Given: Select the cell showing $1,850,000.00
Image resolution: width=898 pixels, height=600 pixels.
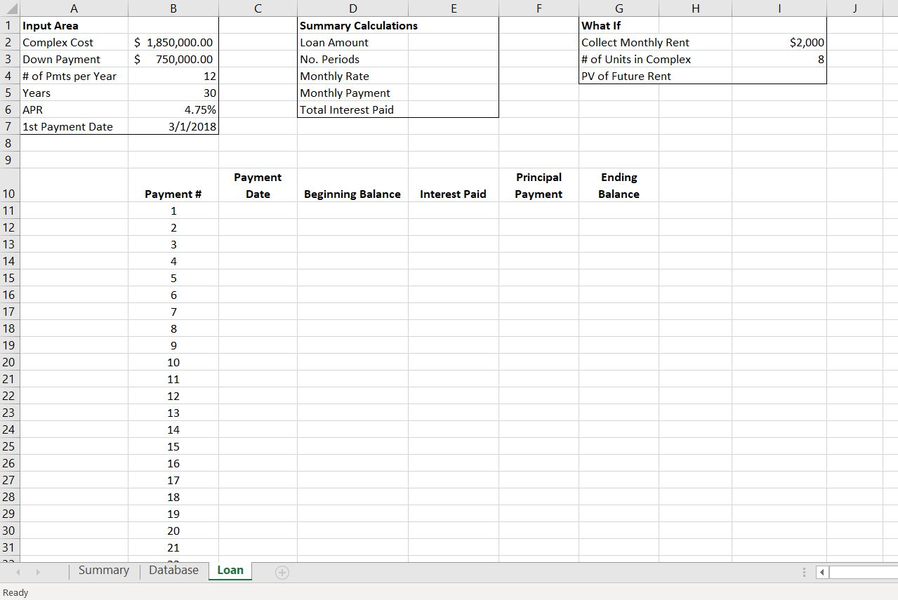Looking at the screenshot, I should (x=173, y=42).
